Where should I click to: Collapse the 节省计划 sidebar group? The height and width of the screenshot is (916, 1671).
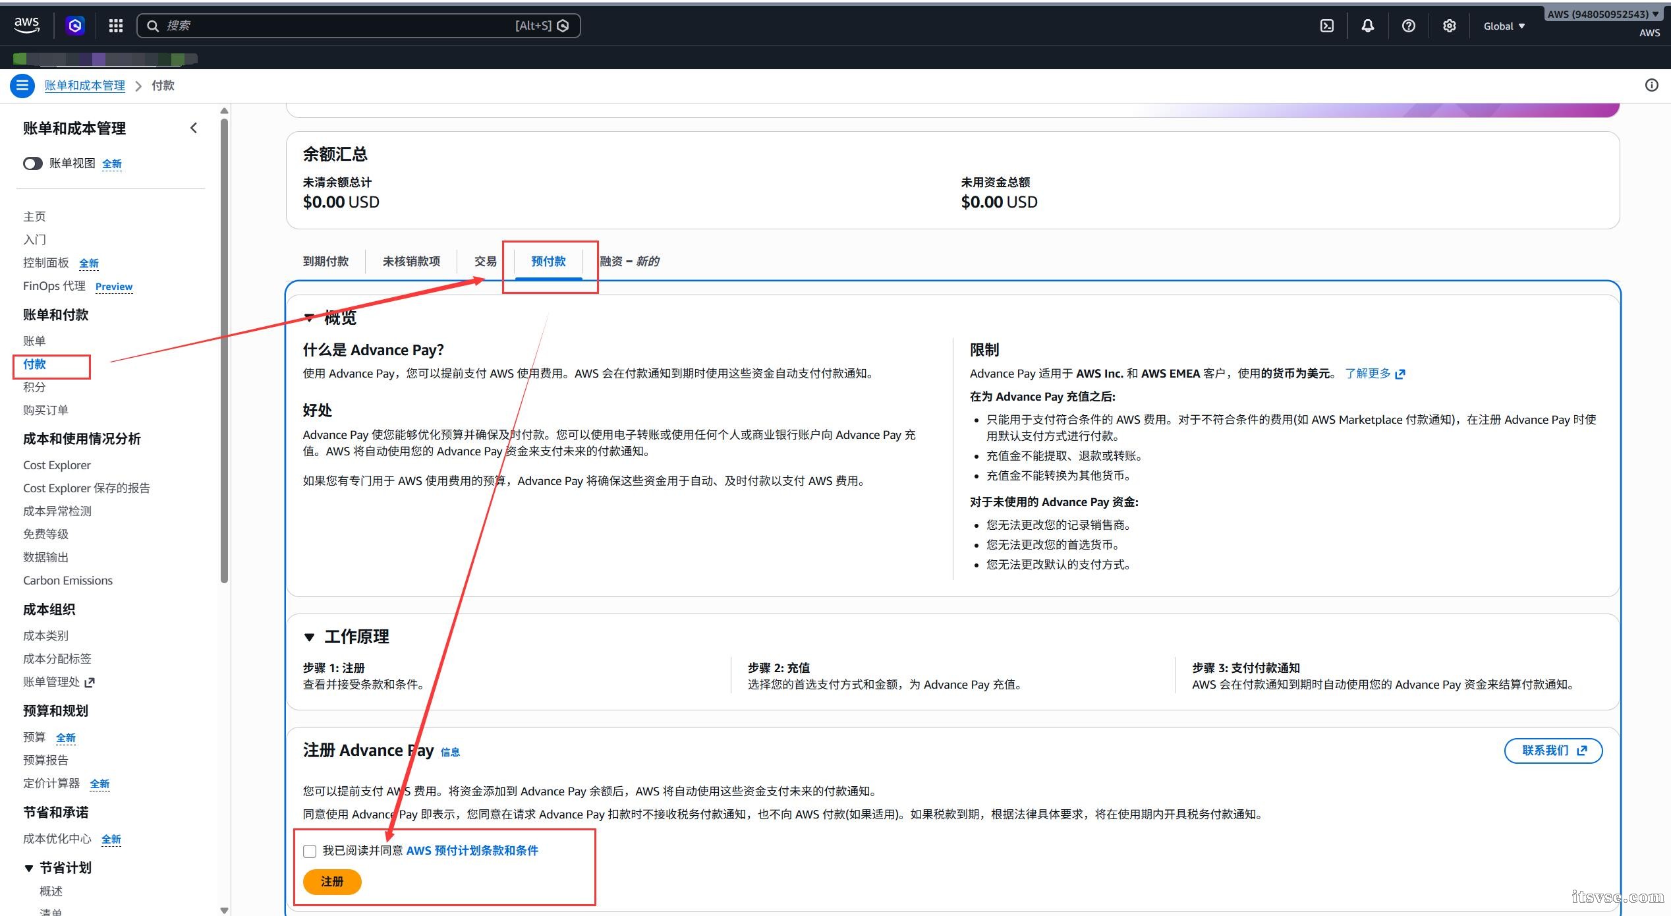pos(29,868)
